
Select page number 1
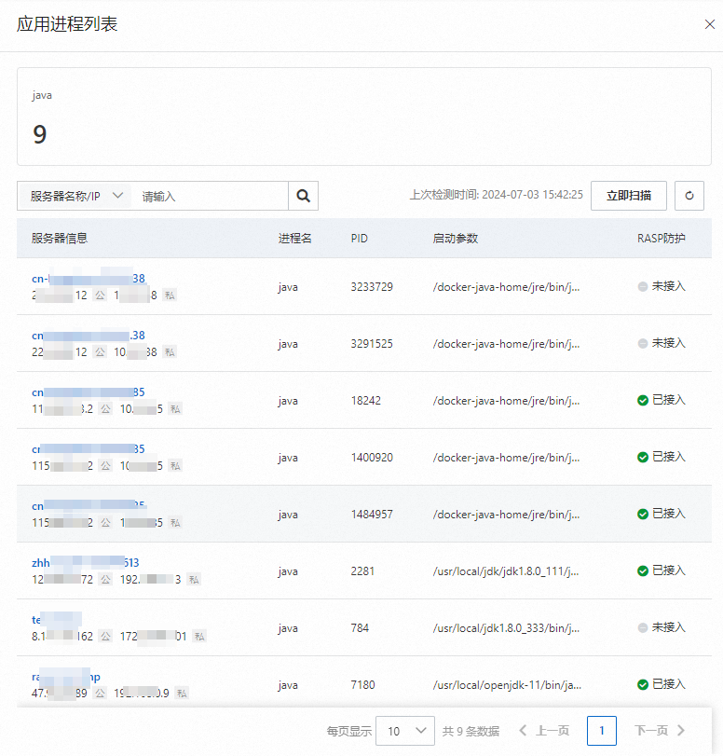coord(602,731)
